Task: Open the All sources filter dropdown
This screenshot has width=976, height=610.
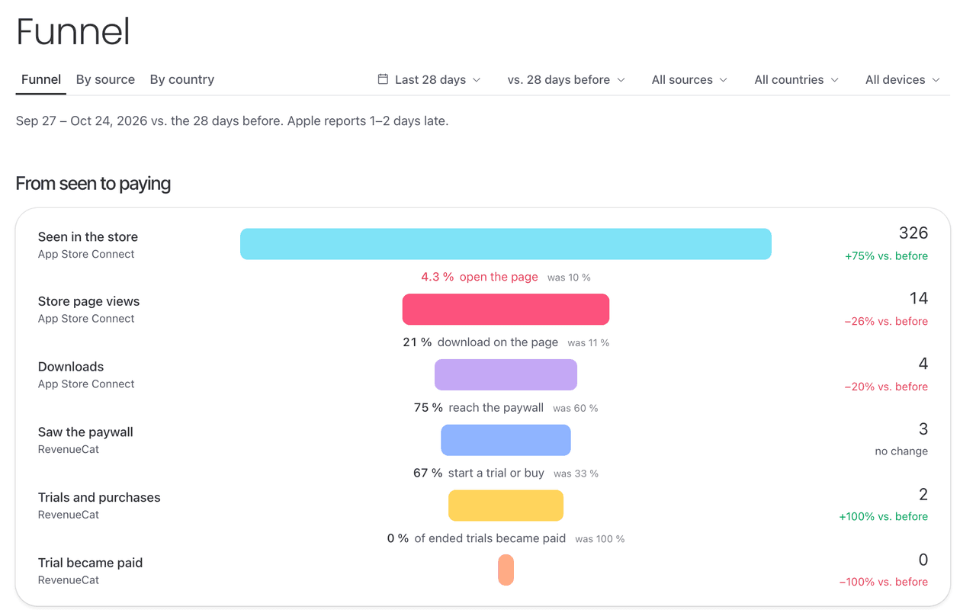Action: point(689,79)
